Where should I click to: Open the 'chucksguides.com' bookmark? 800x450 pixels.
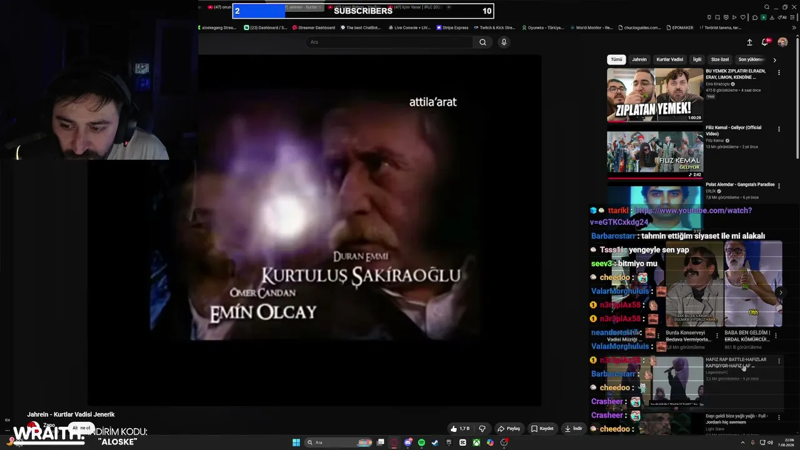pyautogui.click(x=639, y=27)
